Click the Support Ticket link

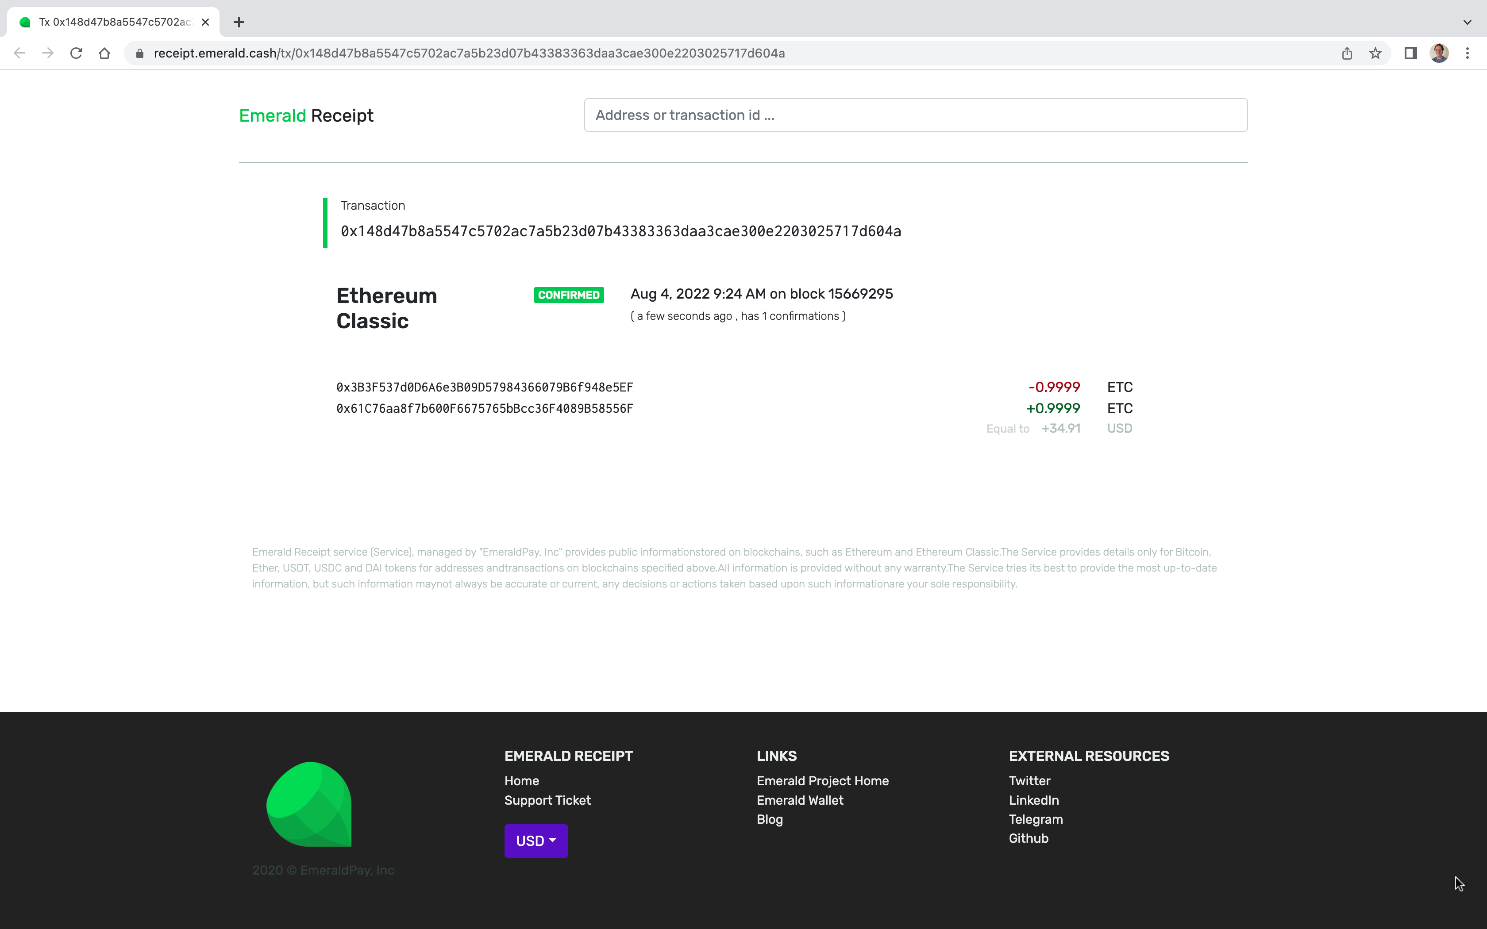(x=547, y=799)
